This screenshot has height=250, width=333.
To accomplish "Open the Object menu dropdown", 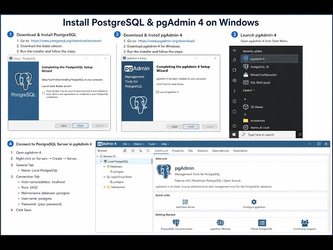I will [x=139, y=144].
